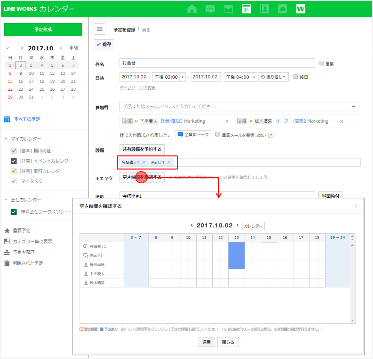Viewport: 373px width, 359px height.
Task: Select すべての予定 in sidebar
Action: [x=27, y=119]
